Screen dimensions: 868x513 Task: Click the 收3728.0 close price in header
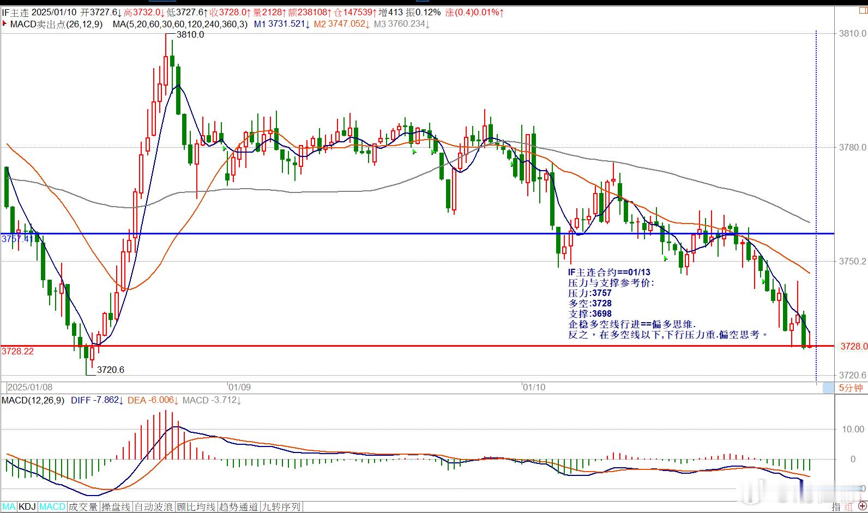pos(231,12)
